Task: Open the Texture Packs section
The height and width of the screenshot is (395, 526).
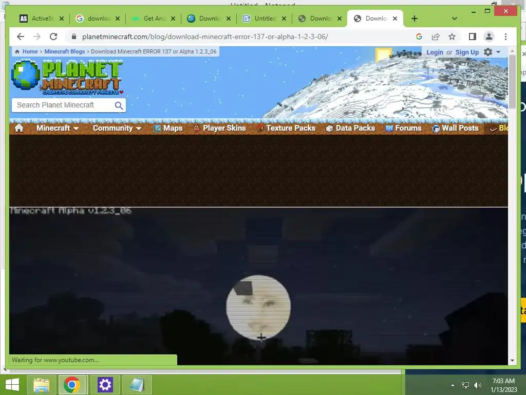Action: click(286, 128)
